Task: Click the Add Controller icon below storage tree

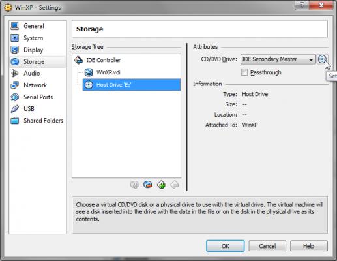Action: click(148, 185)
